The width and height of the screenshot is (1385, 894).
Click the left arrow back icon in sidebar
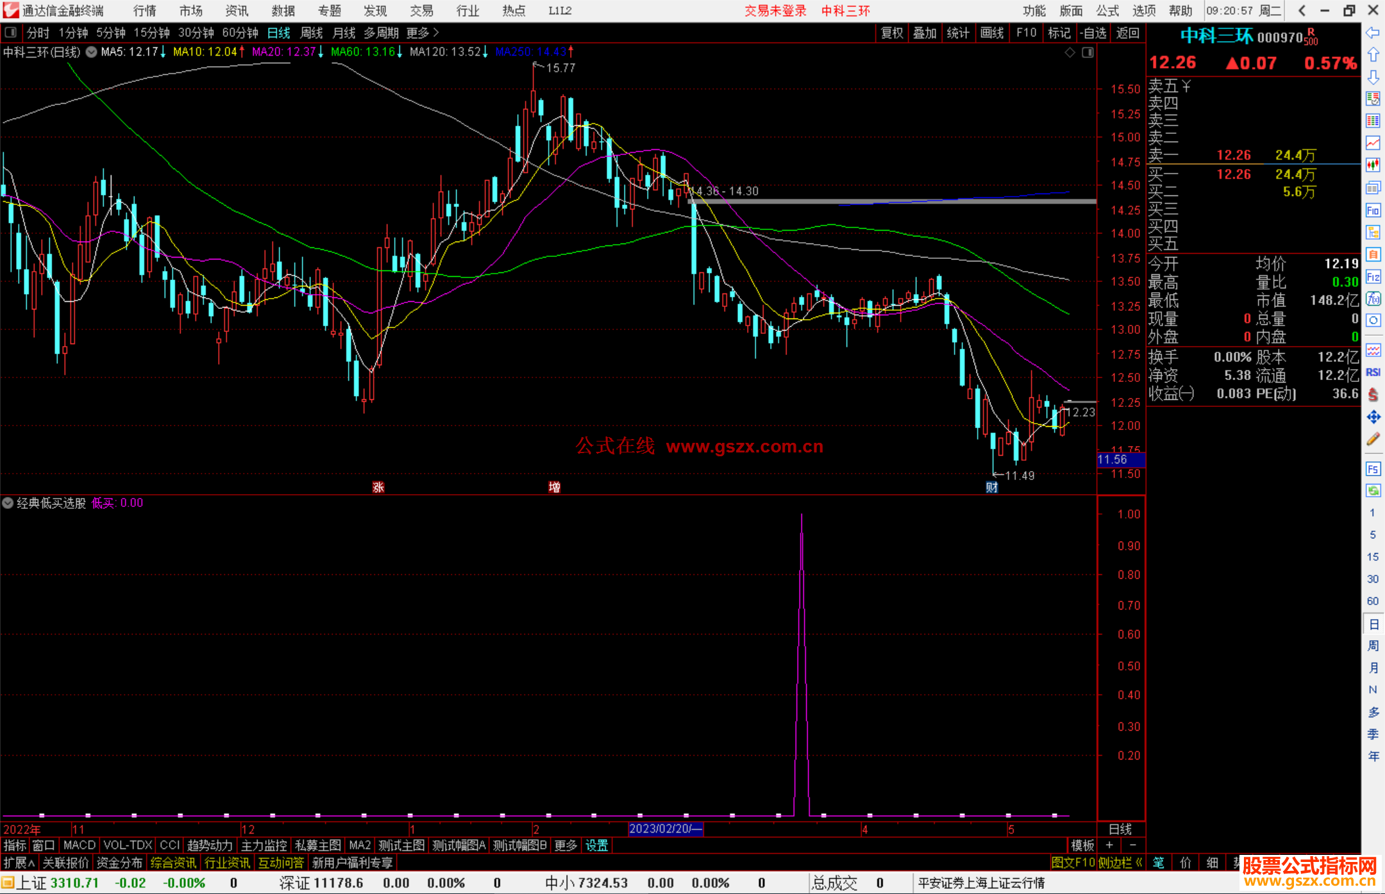[x=1373, y=32]
